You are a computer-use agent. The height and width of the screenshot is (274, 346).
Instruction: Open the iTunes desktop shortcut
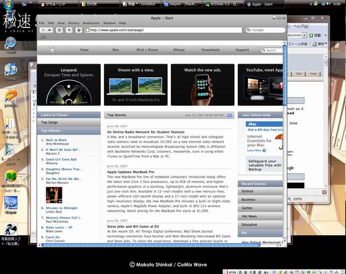[11, 72]
